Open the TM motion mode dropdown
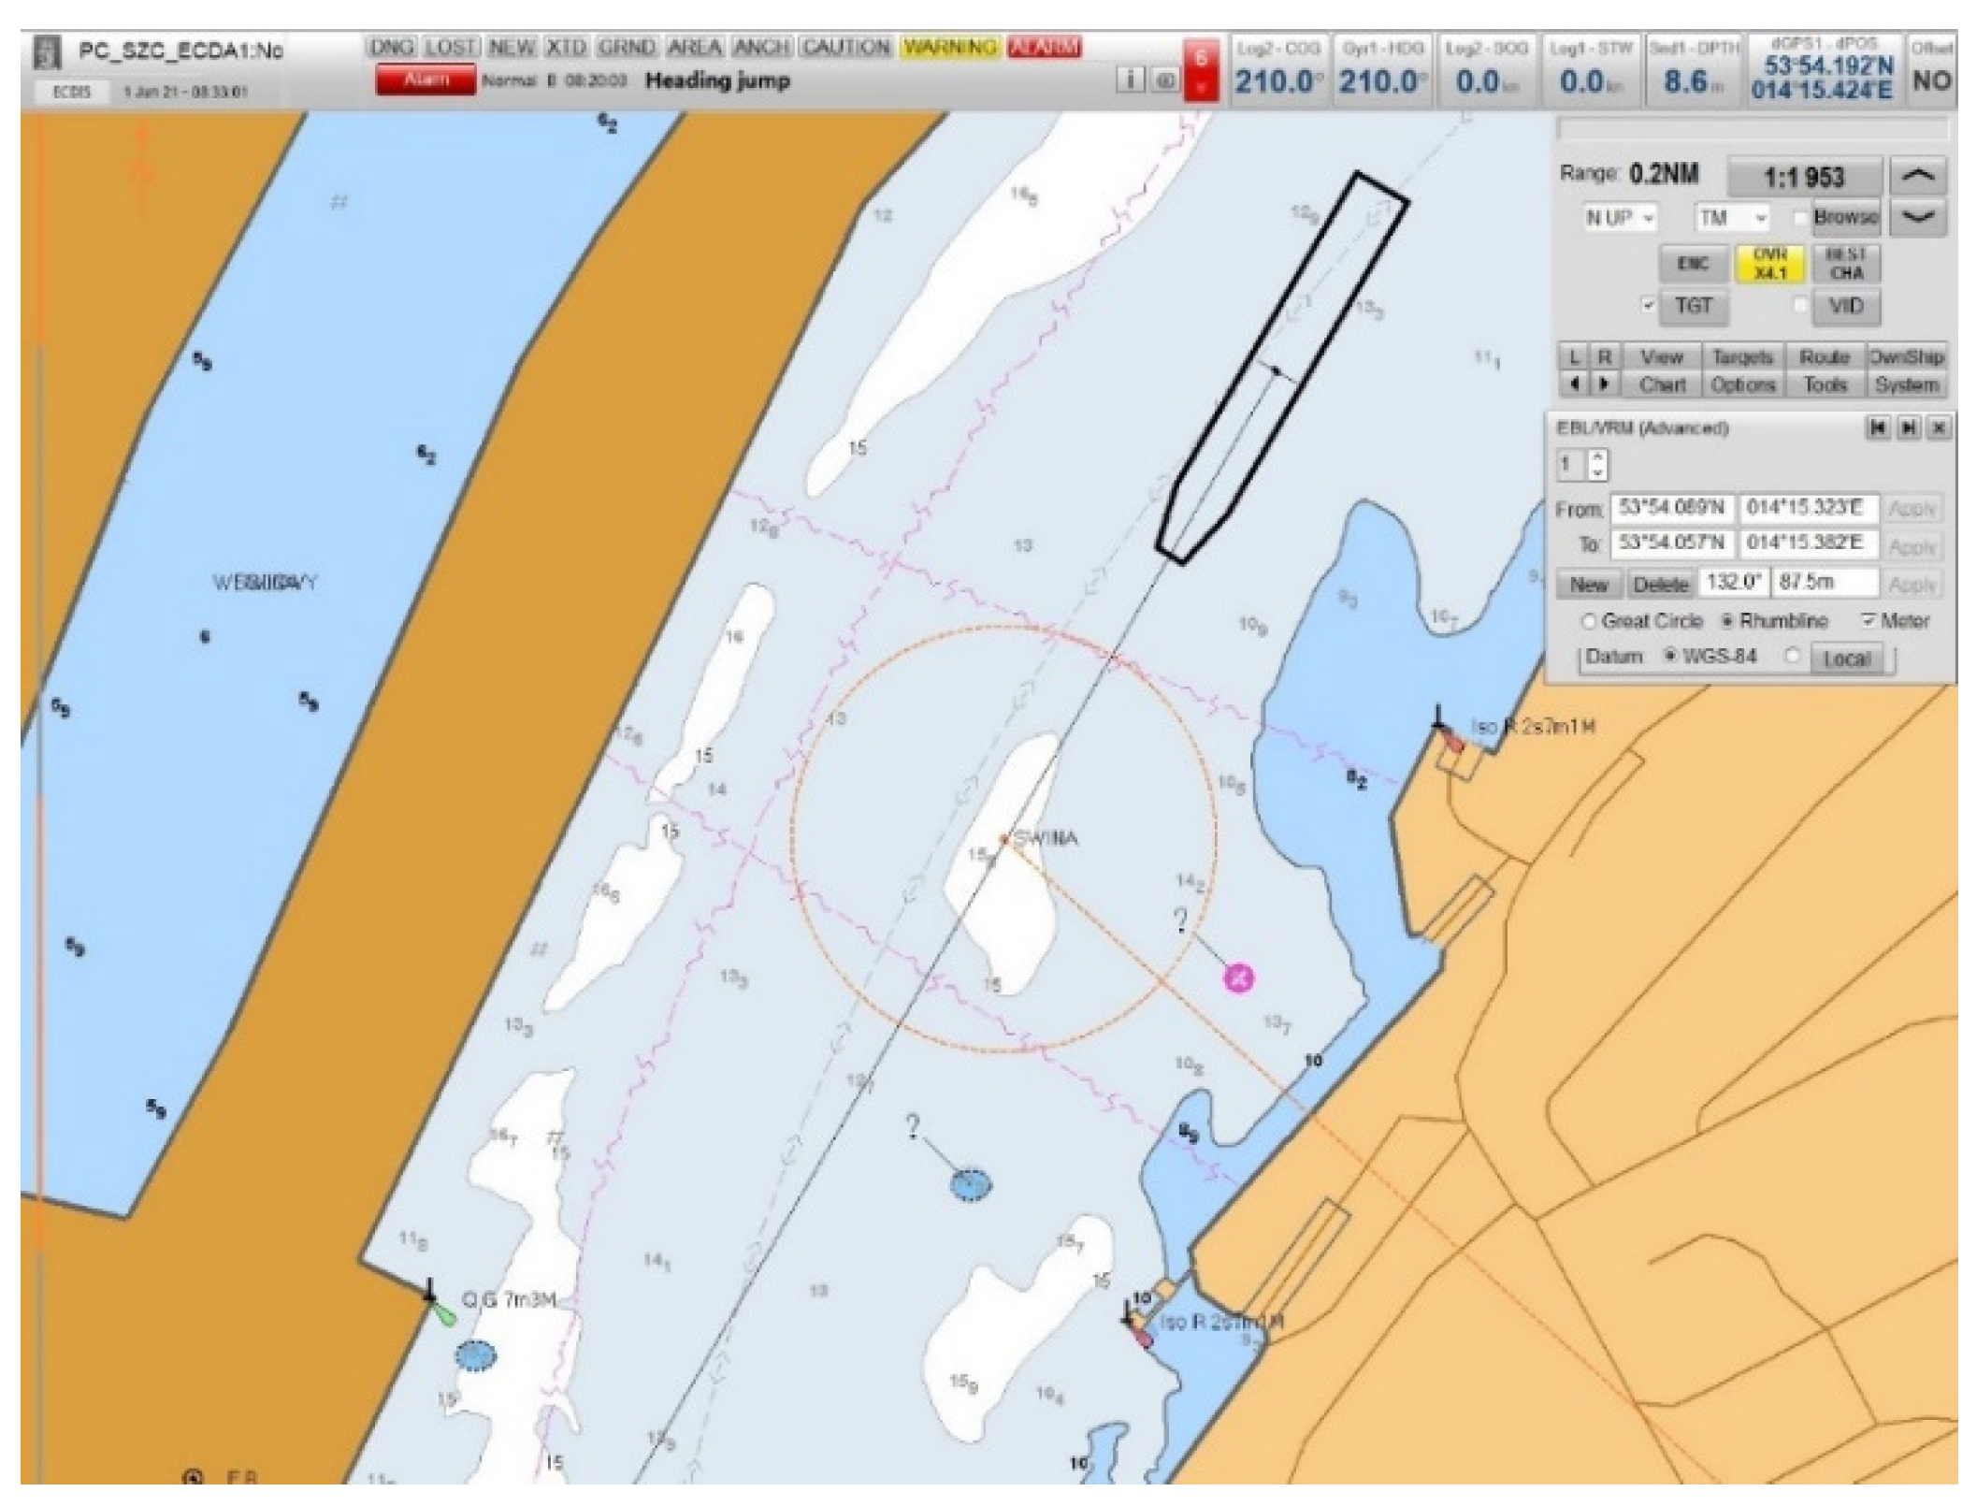1977x1506 pixels. coord(1733,218)
